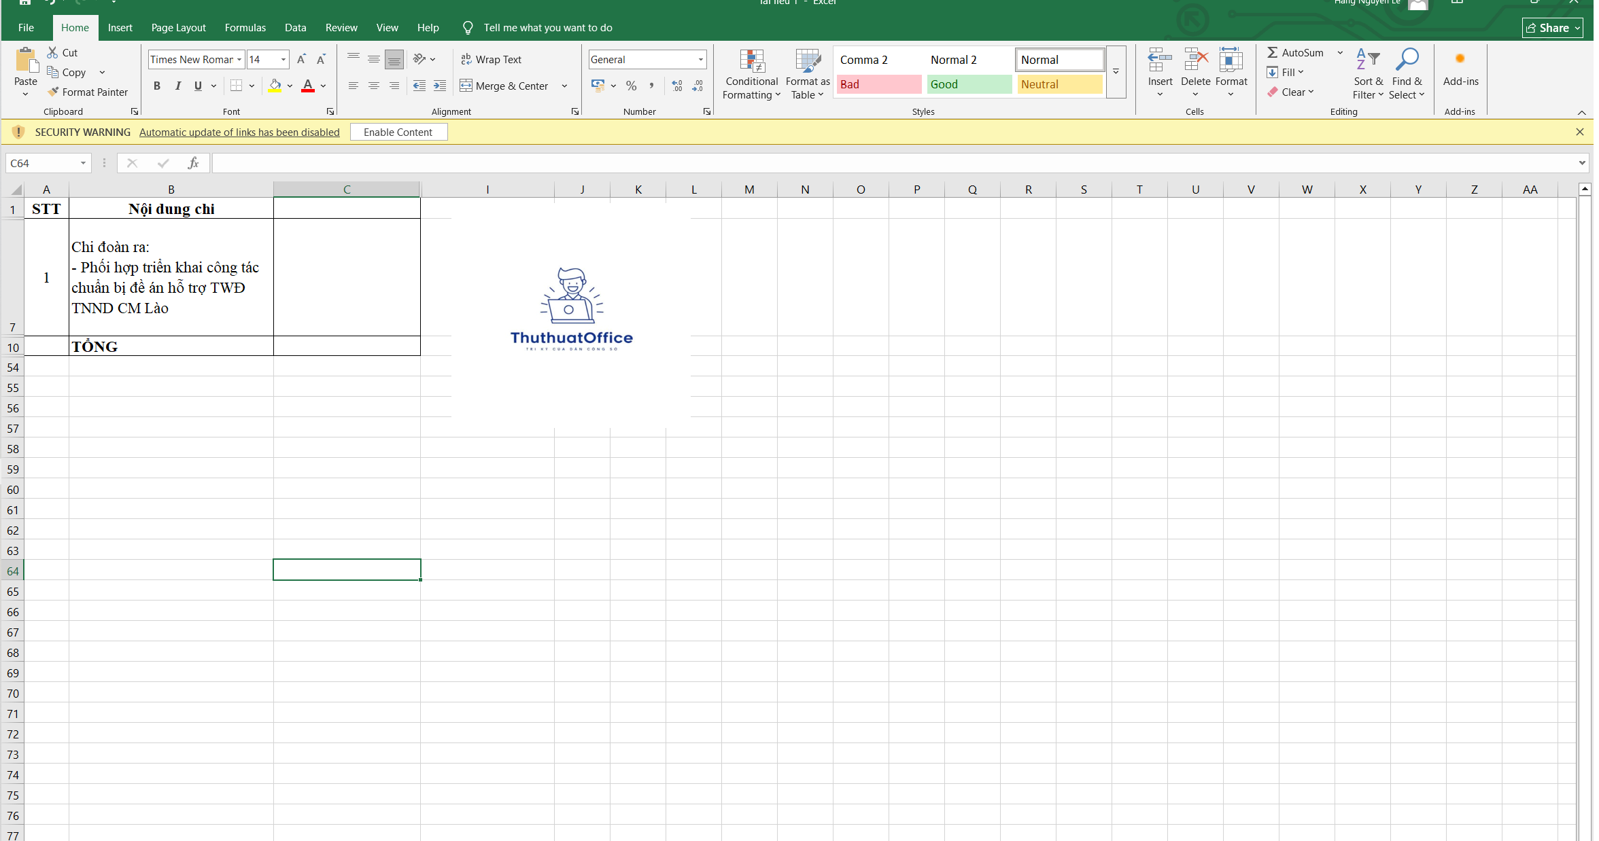Click the Center alignment icon

click(373, 86)
